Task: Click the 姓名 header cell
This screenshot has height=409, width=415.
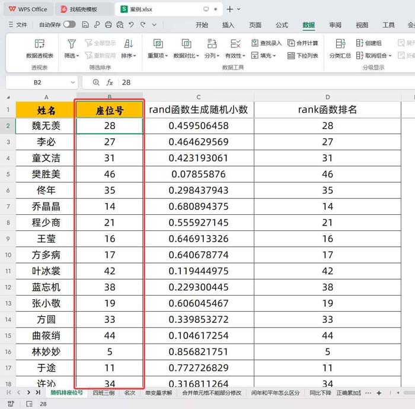Action: 46,110
